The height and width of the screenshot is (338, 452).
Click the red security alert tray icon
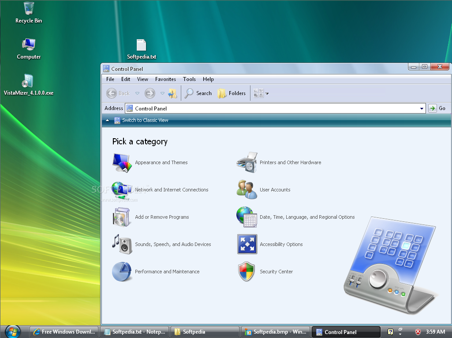click(418, 332)
